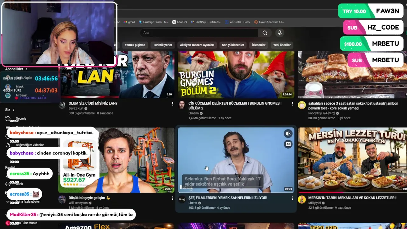Viewport: 407px width, 229px height.
Task: Go to the Elraenn channel name
Action: tap(193, 113)
